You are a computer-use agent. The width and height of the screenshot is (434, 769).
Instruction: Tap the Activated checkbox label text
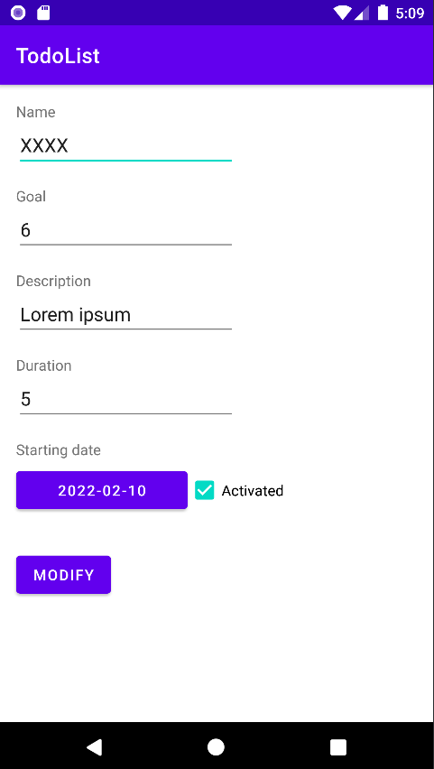tap(253, 490)
